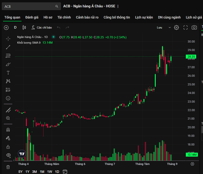Click the trash remove drawings icon

(x=8, y=167)
